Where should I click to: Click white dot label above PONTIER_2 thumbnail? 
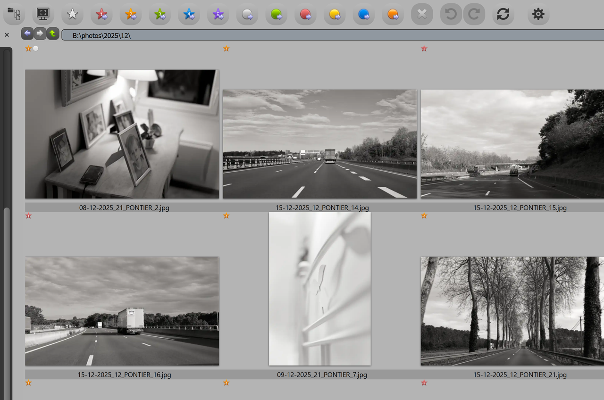coord(35,49)
